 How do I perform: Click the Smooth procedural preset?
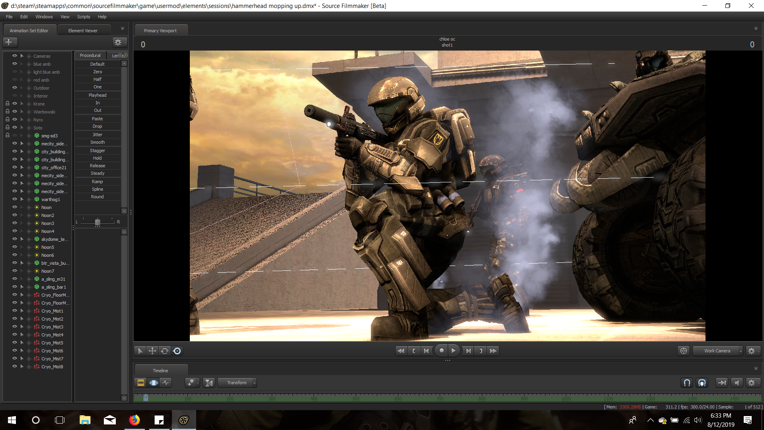pyautogui.click(x=97, y=142)
